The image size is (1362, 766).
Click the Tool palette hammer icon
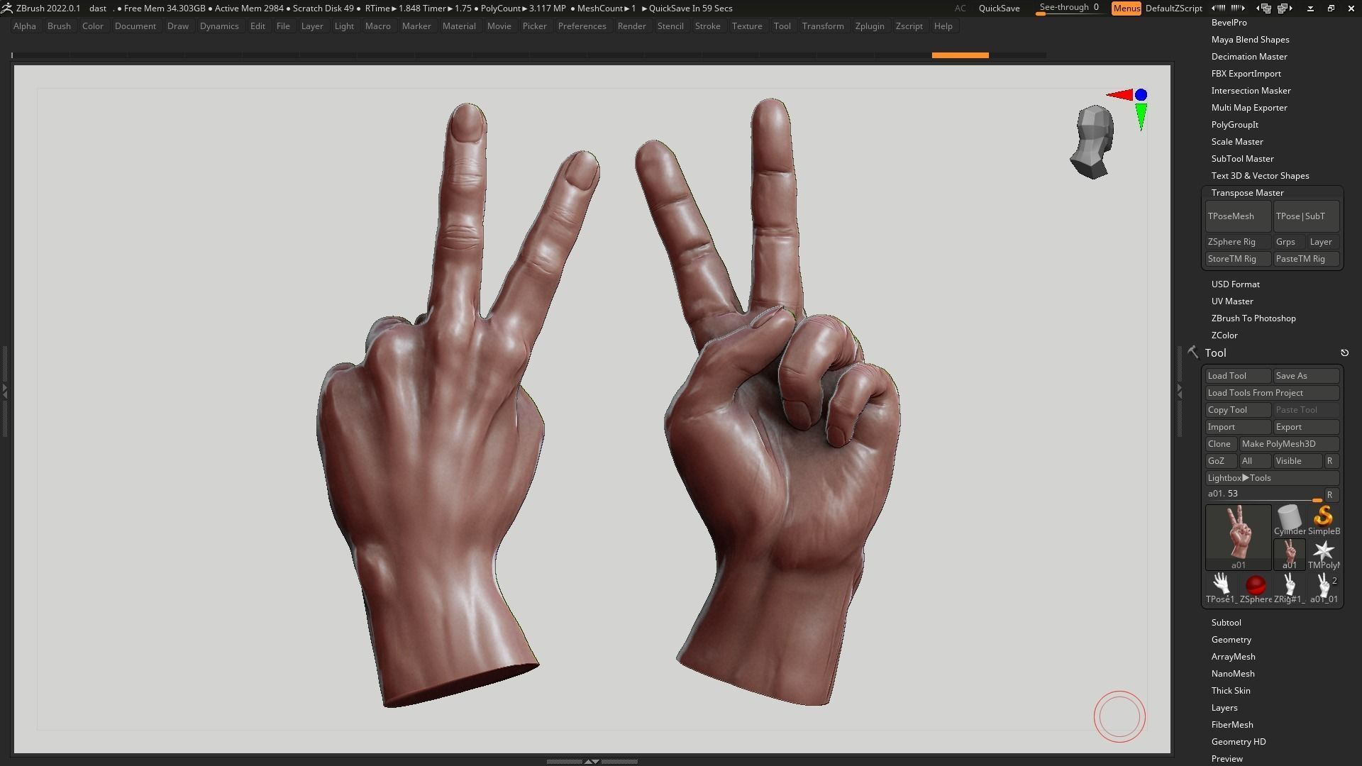click(1193, 352)
